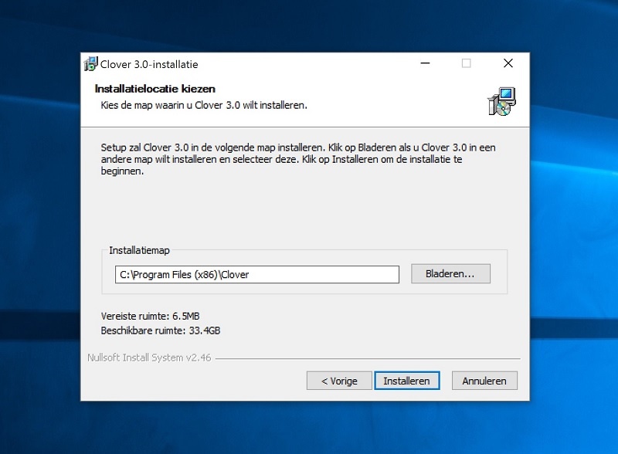This screenshot has width=618, height=454.
Task: Click the 'Beschikbare ruimte: 33.4GB' text
Action: coord(161,330)
